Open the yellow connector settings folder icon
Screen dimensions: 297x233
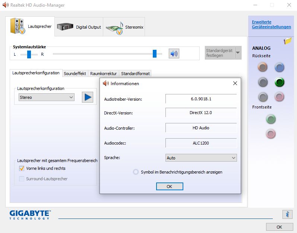click(288, 41)
